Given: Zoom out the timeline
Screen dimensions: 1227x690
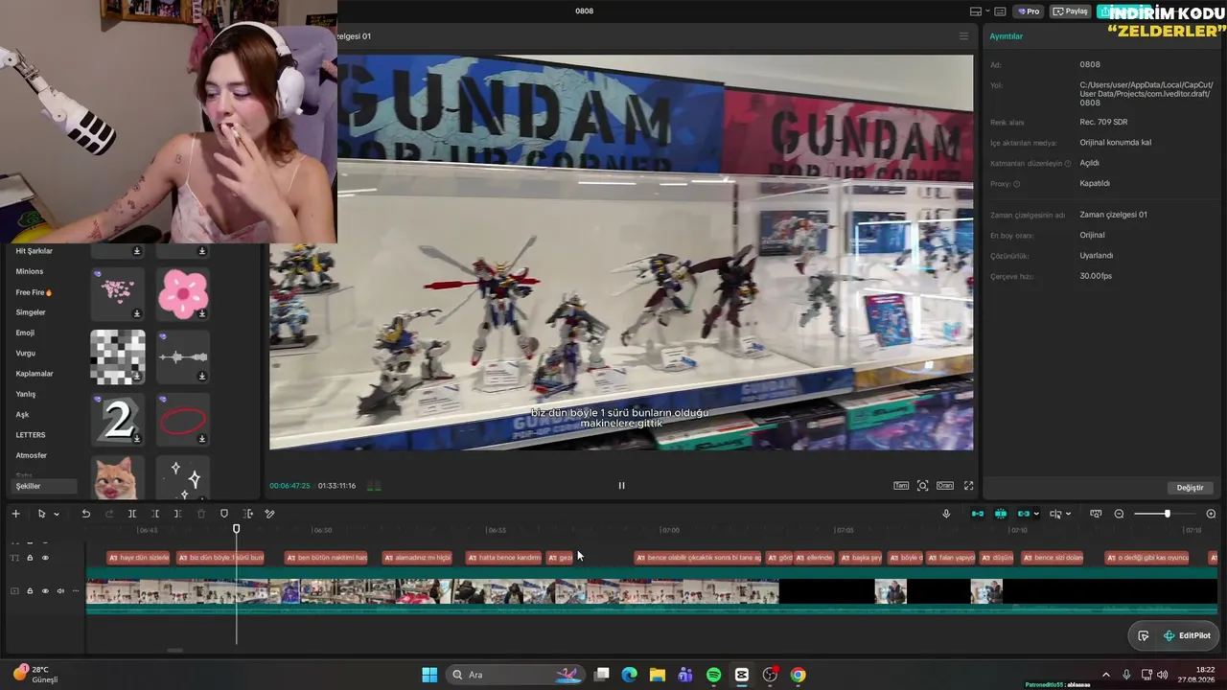Looking at the screenshot, I should click(1119, 514).
